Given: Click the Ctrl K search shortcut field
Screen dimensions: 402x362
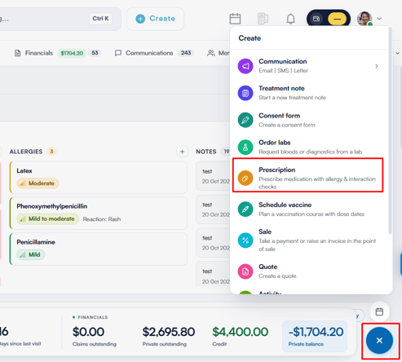Looking at the screenshot, I should pos(100,19).
